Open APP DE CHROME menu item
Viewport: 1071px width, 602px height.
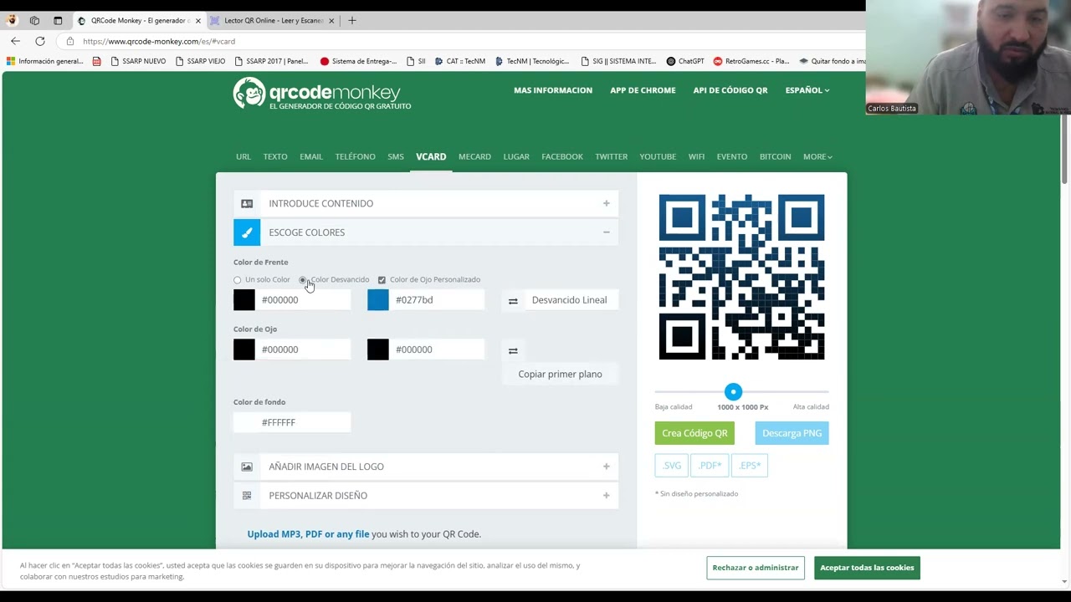coord(643,90)
